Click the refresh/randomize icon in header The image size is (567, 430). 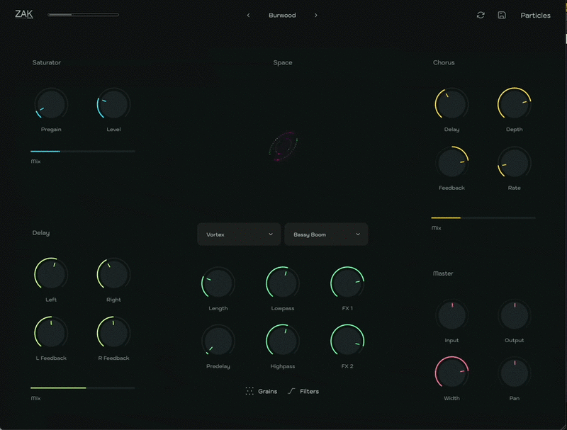tap(481, 15)
